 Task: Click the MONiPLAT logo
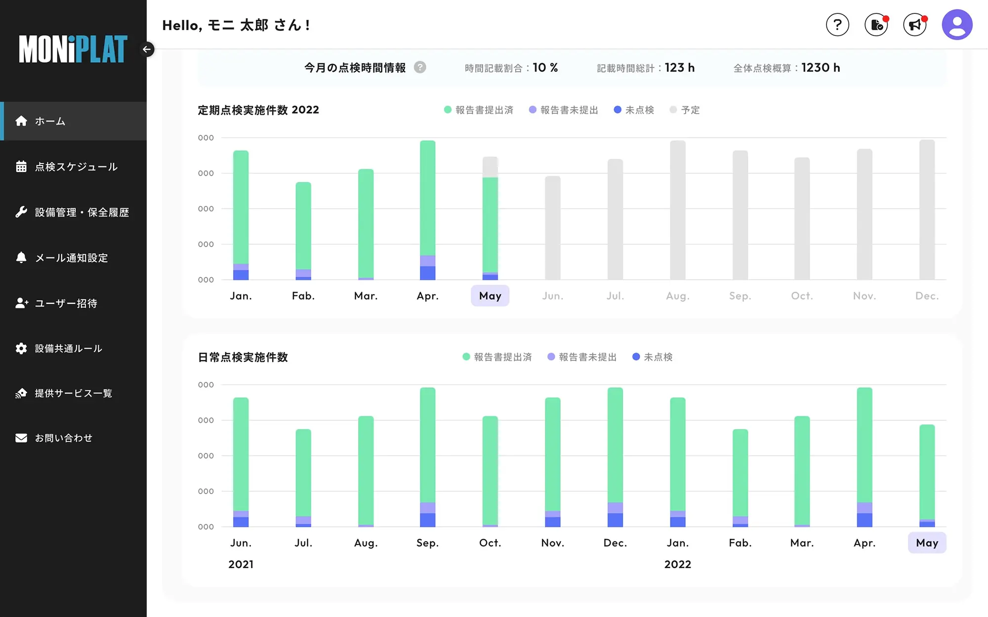click(73, 49)
